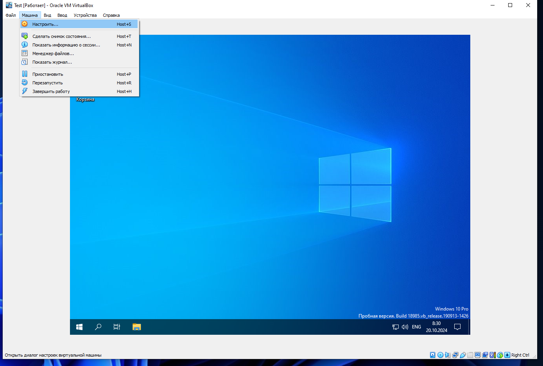Image resolution: width=543 pixels, height=366 pixels.
Task: Open Task View in the guest taskbar
Action: point(117,327)
